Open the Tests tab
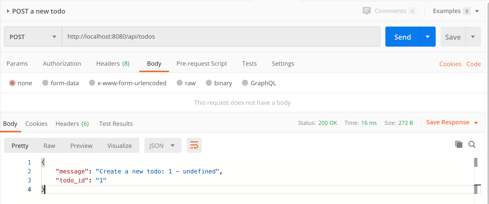This screenshot has width=489, height=204. [249, 64]
